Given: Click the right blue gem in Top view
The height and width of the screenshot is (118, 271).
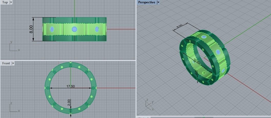Looking at the screenshot, I should 97,29.
